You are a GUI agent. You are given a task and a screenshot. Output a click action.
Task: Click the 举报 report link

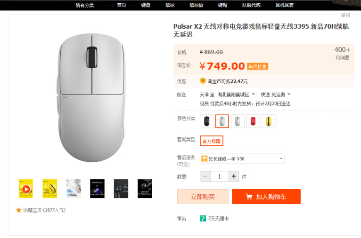[346, 15]
